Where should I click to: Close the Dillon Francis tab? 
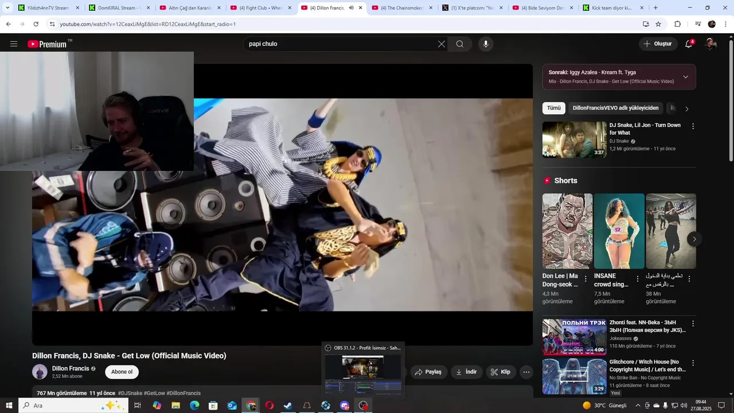pyautogui.click(x=360, y=8)
